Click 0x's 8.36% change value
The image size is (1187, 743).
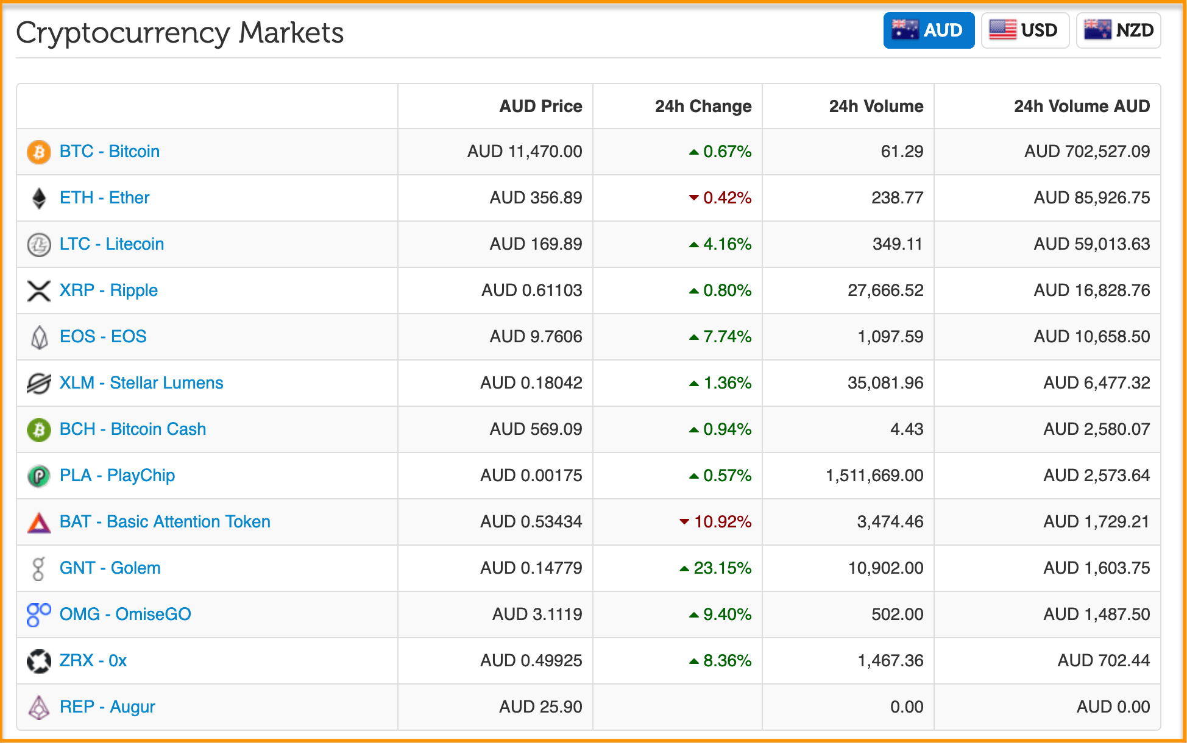(x=720, y=660)
